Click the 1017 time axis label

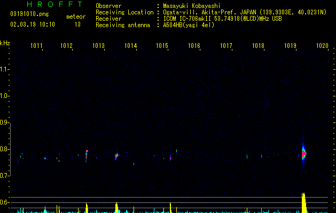click(226, 45)
